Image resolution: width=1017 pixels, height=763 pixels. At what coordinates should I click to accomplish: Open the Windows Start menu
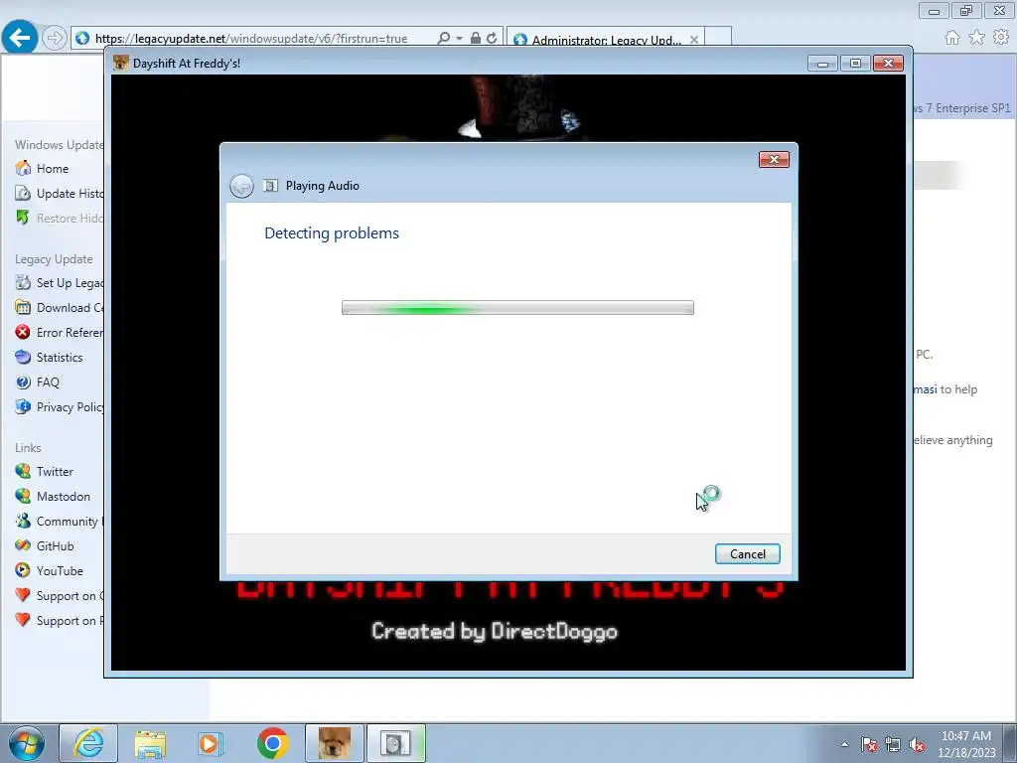point(27,743)
